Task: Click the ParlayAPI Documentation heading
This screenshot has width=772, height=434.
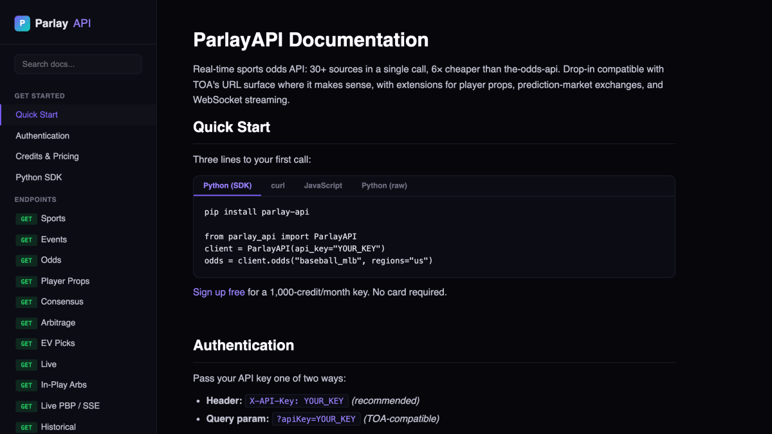Action: click(311, 40)
